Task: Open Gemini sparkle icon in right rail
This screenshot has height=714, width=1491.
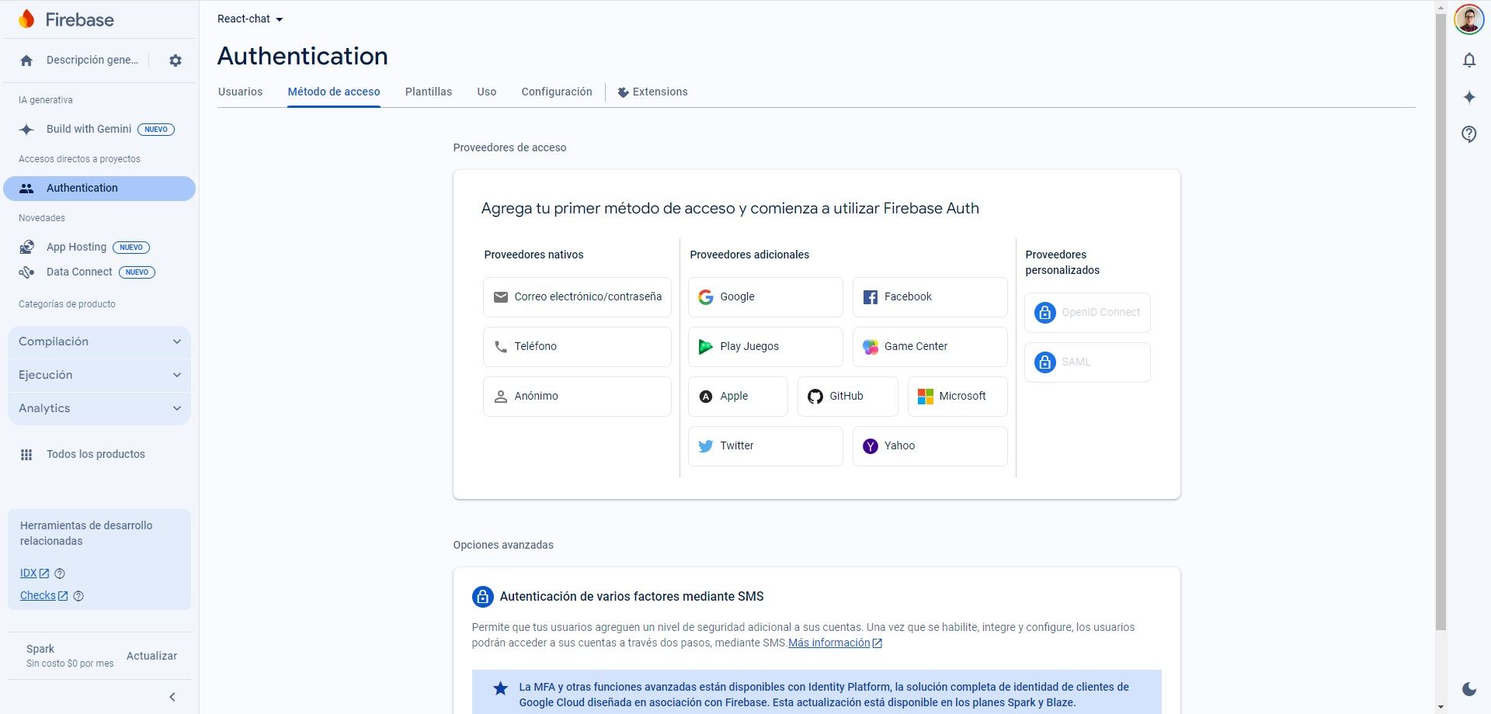Action: click(x=1468, y=97)
